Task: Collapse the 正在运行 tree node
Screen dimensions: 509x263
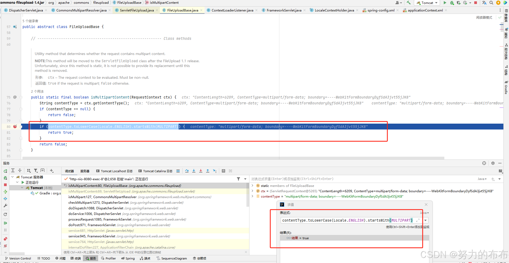Action: coord(17,182)
